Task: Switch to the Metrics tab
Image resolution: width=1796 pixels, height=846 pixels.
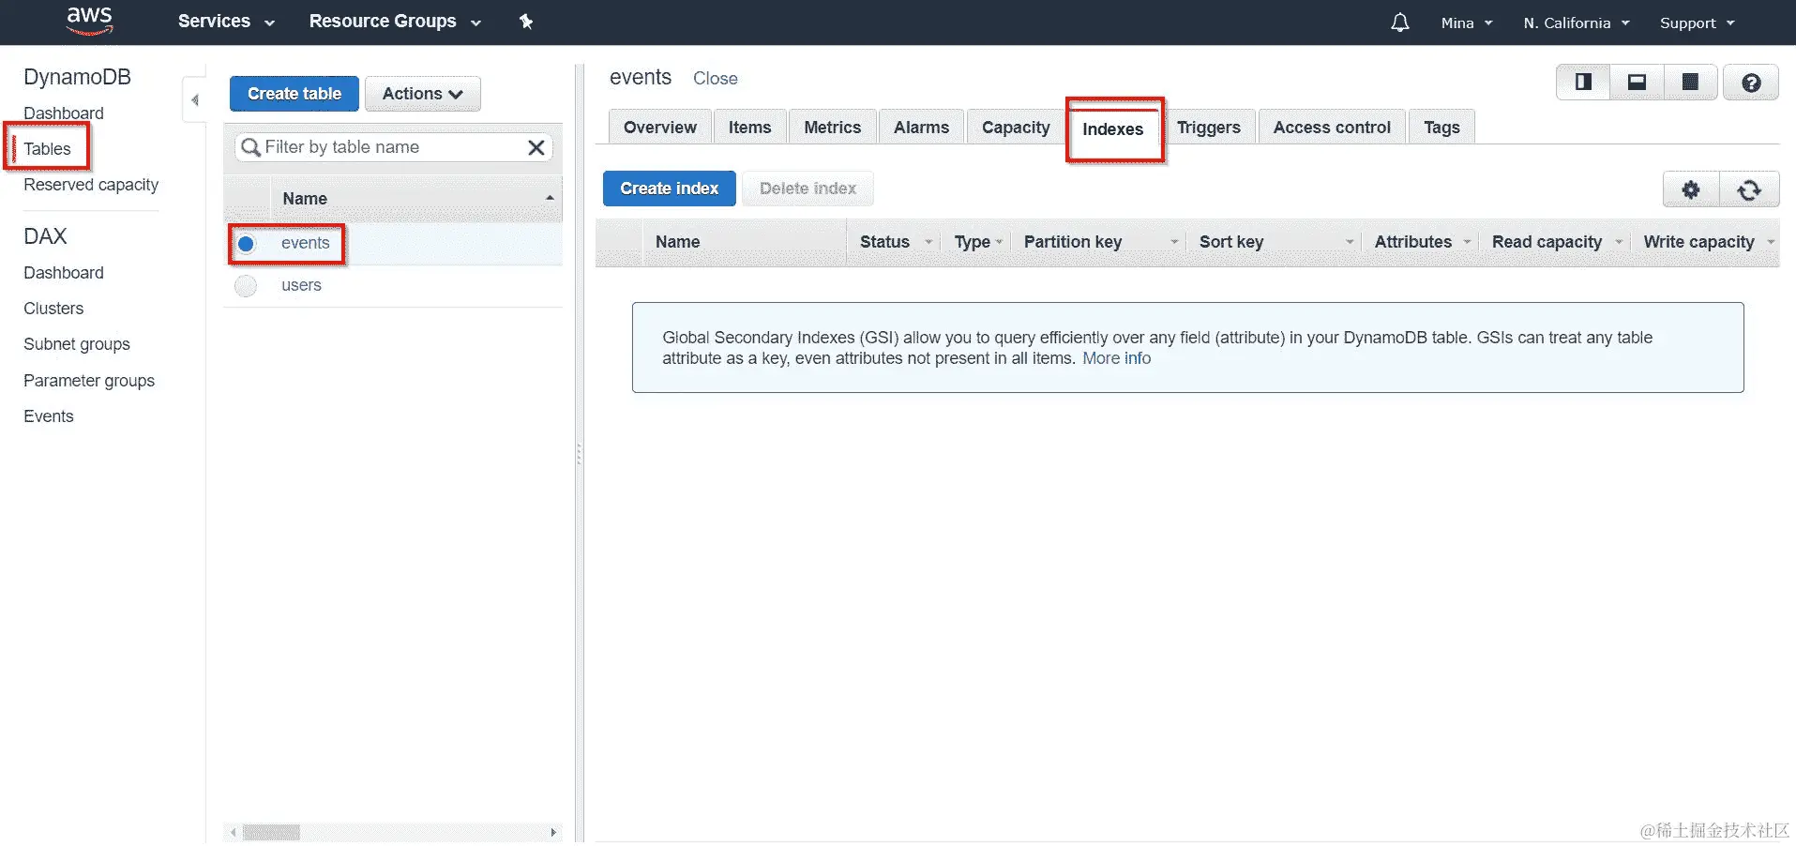Action: tap(833, 128)
